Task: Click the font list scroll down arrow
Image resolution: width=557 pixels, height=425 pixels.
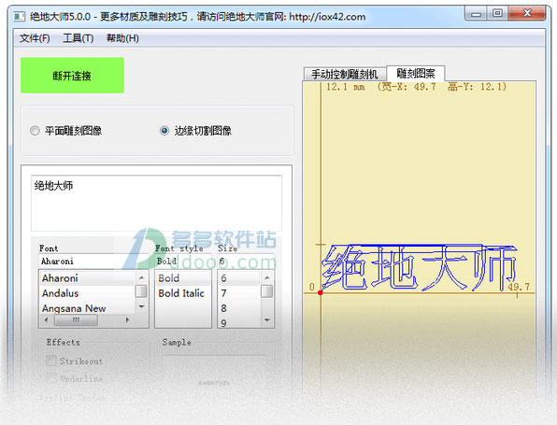Action: 141,306
